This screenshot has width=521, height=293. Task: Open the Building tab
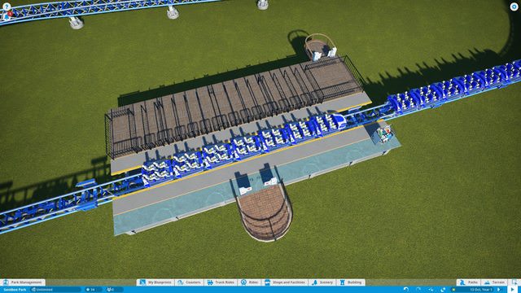point(351,282)
